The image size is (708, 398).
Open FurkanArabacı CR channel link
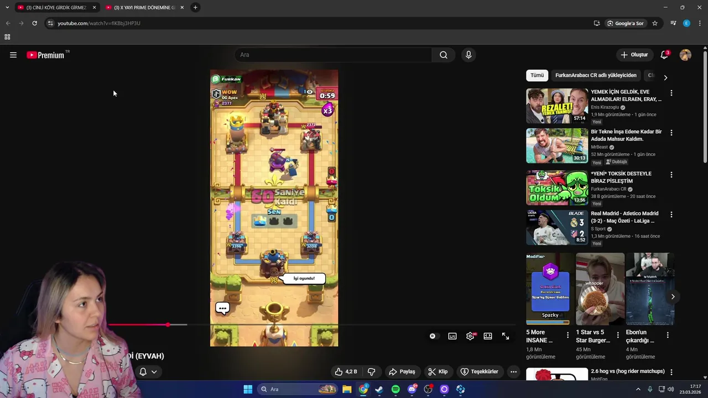click(608, 189)
